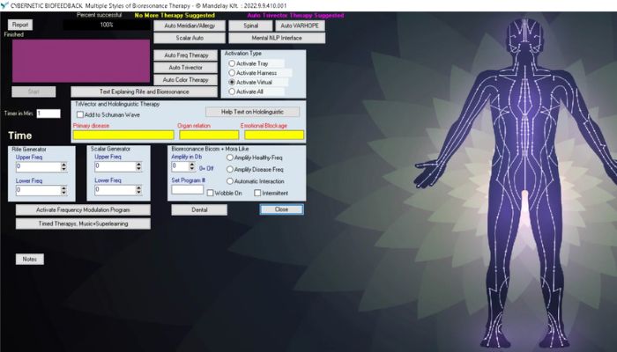Select Amplify Healthy Freq radio option

tap(231, 157)
